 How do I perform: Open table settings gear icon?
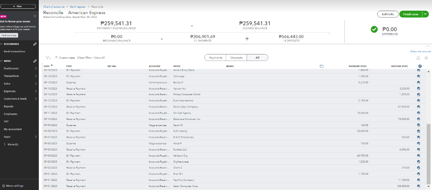coord(426,58)
